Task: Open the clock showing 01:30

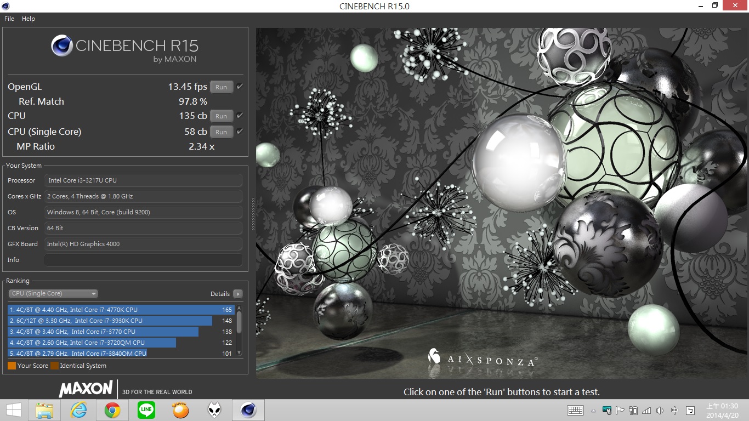Action: click(722, 411)
